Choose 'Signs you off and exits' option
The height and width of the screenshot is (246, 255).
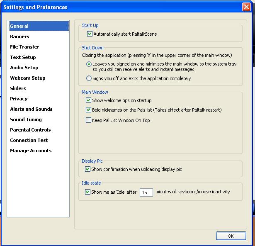89,78
